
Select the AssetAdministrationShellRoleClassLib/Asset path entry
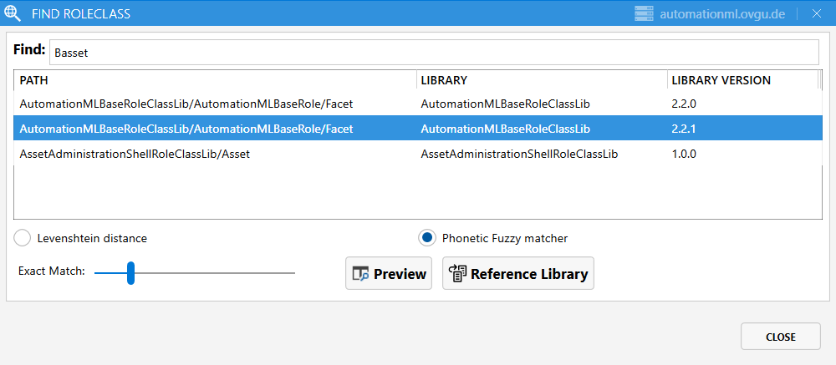pos(135,154)
